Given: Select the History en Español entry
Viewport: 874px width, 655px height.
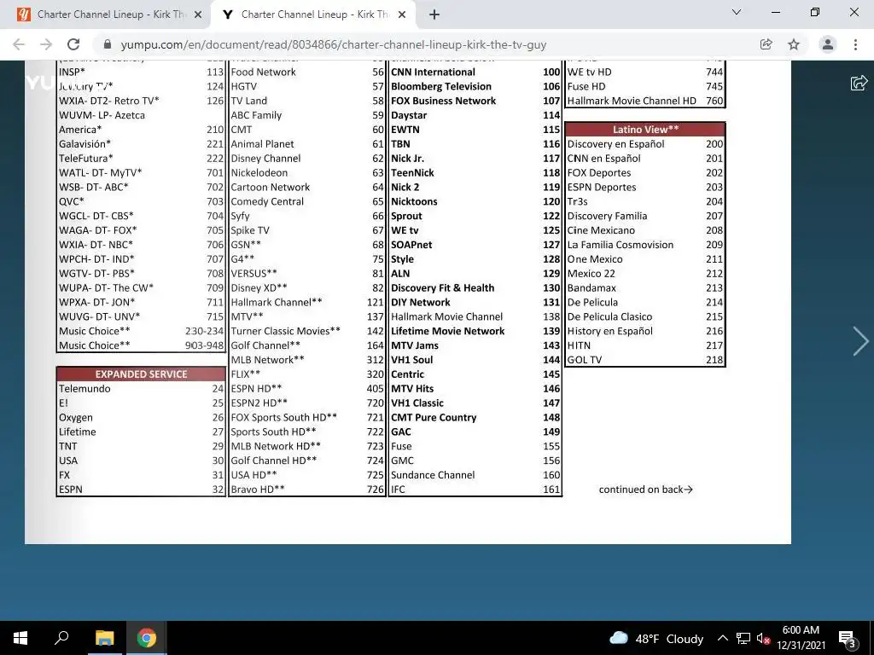Looking at the screenshot, I should pos(645,331).
